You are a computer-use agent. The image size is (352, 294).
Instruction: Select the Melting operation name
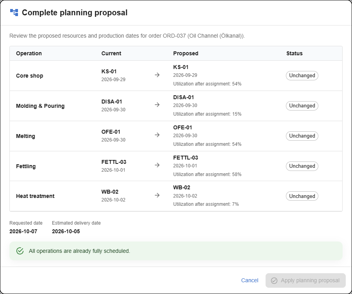(25, 136)
